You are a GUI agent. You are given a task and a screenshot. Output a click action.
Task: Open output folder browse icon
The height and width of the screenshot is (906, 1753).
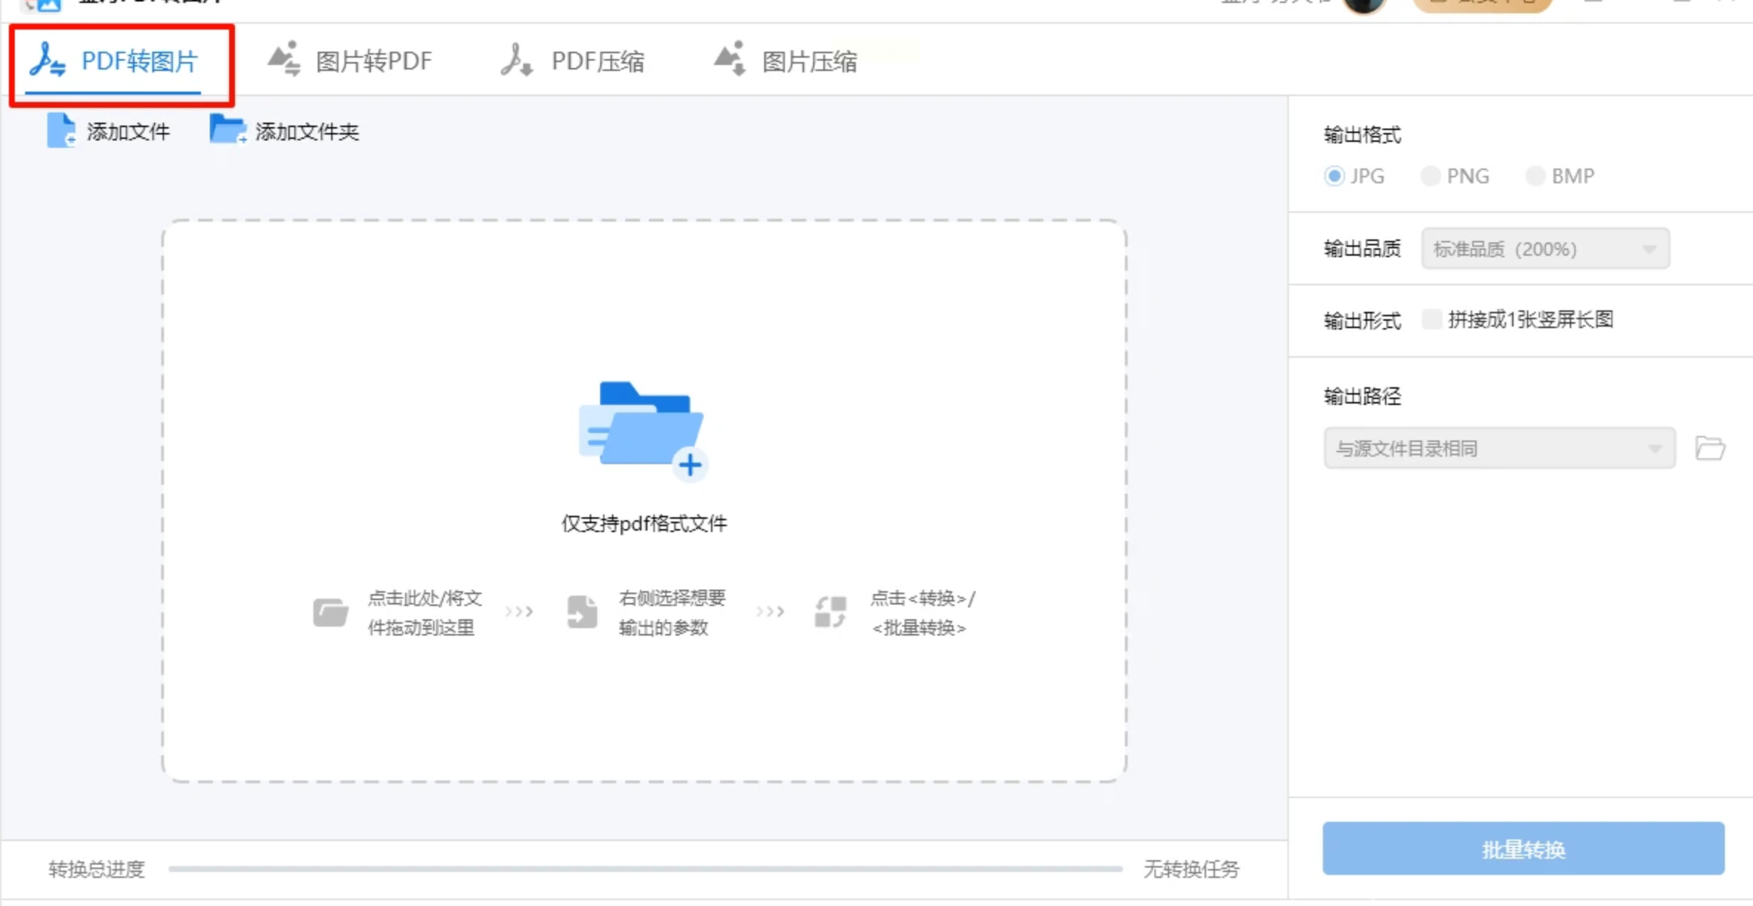tap(1709, 448)
